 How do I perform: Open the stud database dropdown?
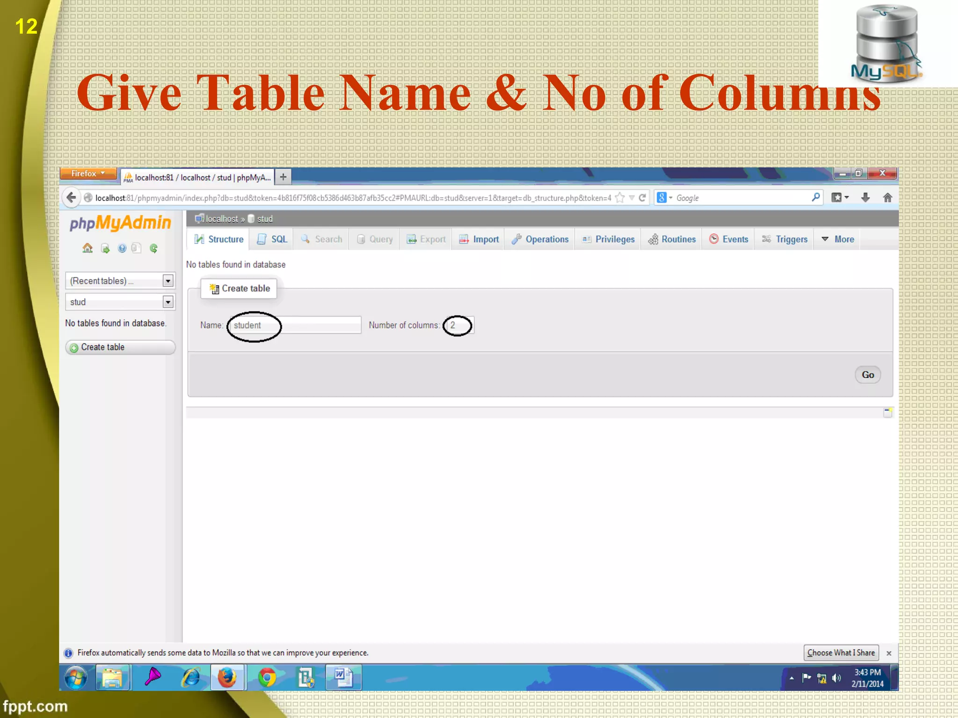pyautogui.click(x=120, y=302)
